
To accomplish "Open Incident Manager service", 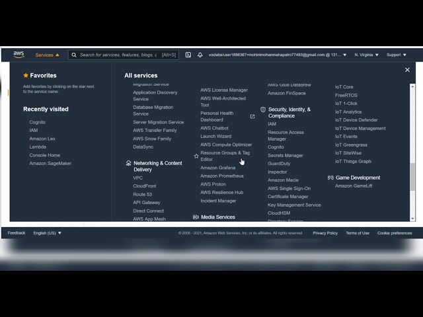I will (x=218, y=201).
